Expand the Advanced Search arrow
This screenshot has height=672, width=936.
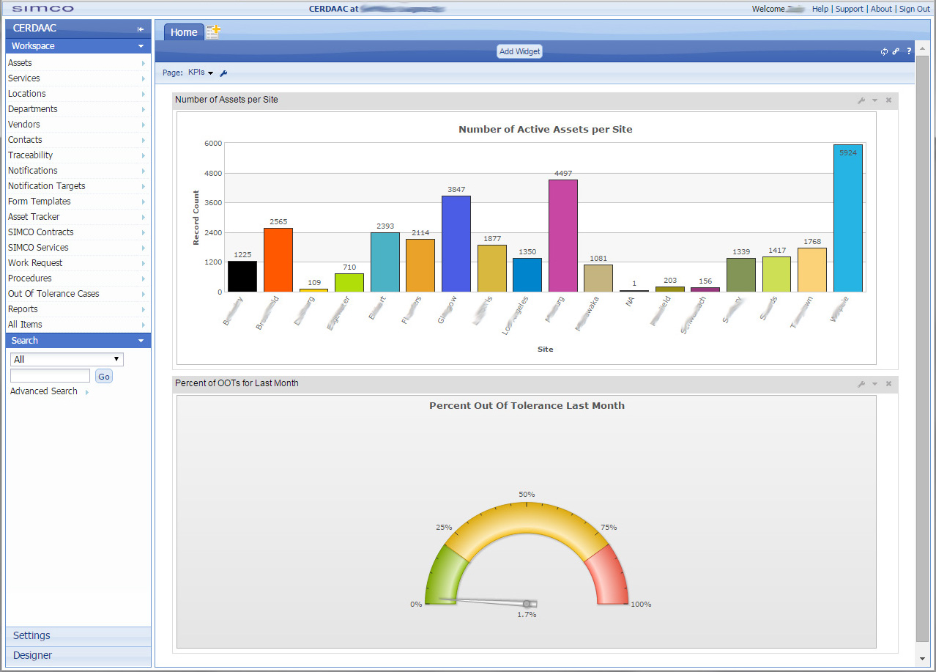[87, 392]
